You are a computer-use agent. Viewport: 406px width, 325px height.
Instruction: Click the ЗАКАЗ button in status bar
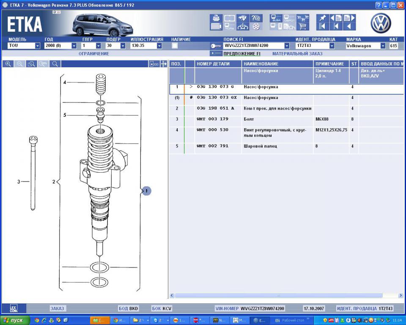pos(57,308)
